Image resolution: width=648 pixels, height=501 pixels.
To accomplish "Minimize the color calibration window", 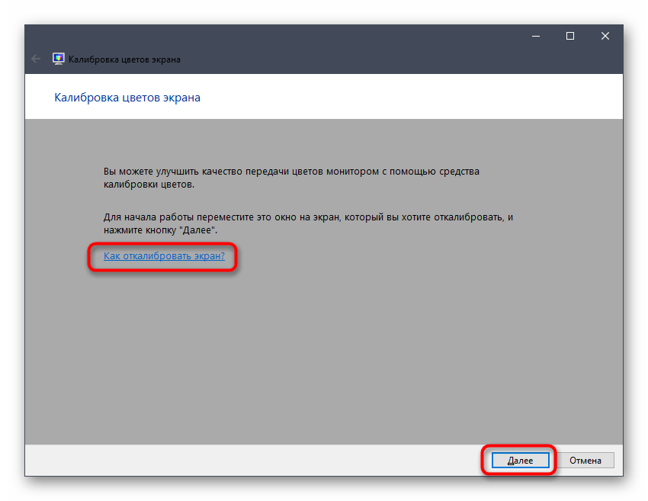I will (x=535, y=36).
